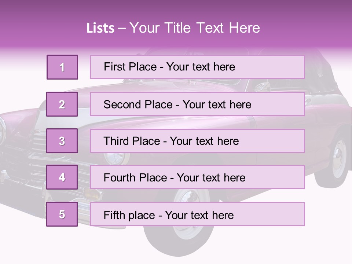
Task: Click 'Your Title Text Here' in heading
Action: tap(195, 28)
